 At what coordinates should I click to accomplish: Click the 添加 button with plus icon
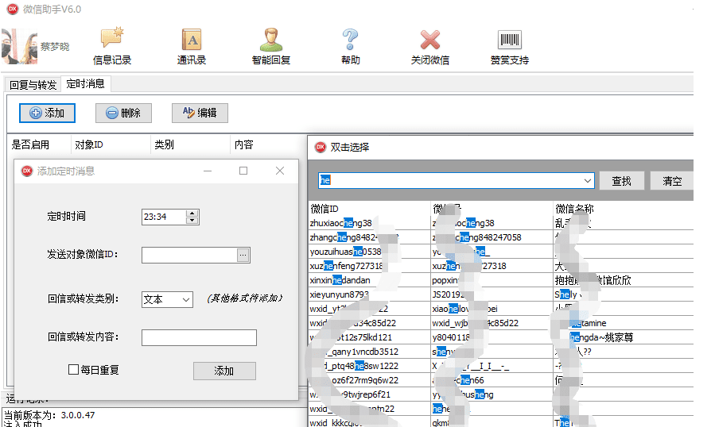point(47,113)
